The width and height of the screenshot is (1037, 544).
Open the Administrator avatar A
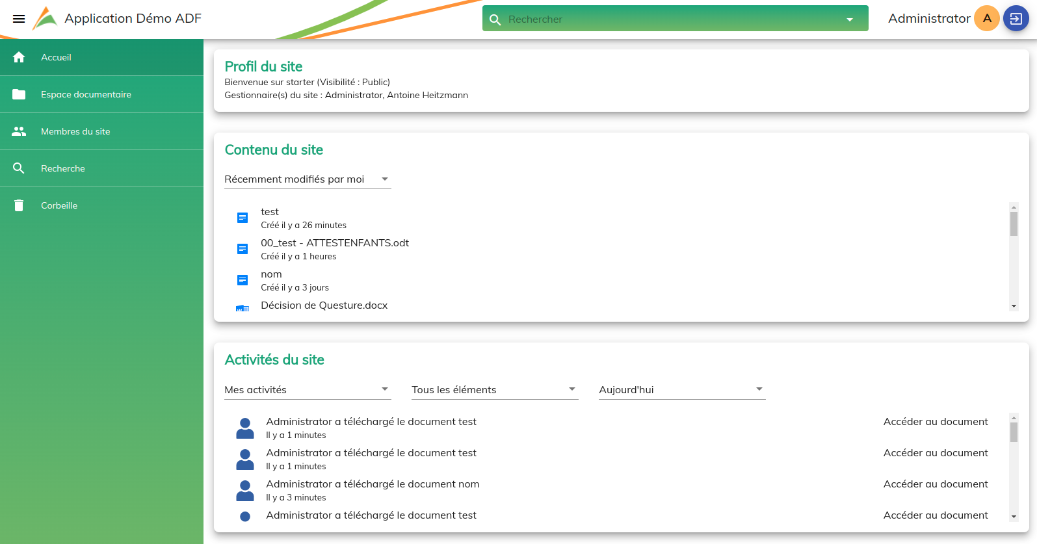[x=987, y=18]
